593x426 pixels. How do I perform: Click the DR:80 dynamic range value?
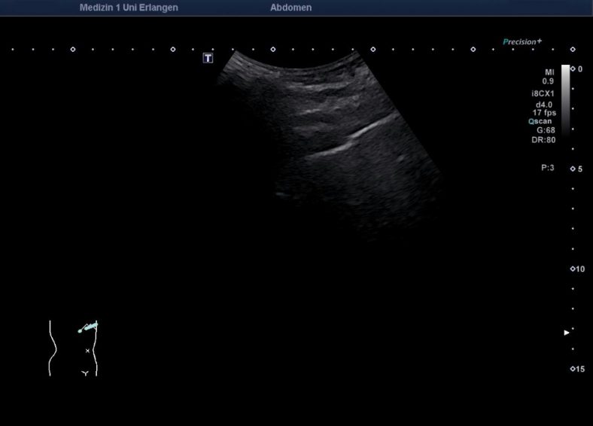pos(543,139)
